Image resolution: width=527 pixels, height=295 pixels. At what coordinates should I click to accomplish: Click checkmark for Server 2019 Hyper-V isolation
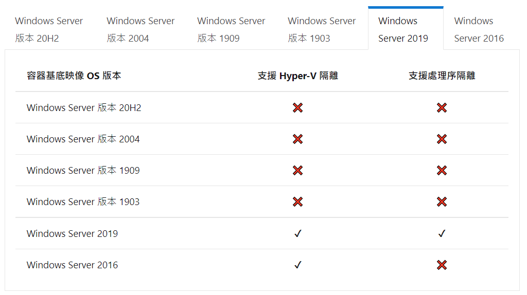[298, 233]
